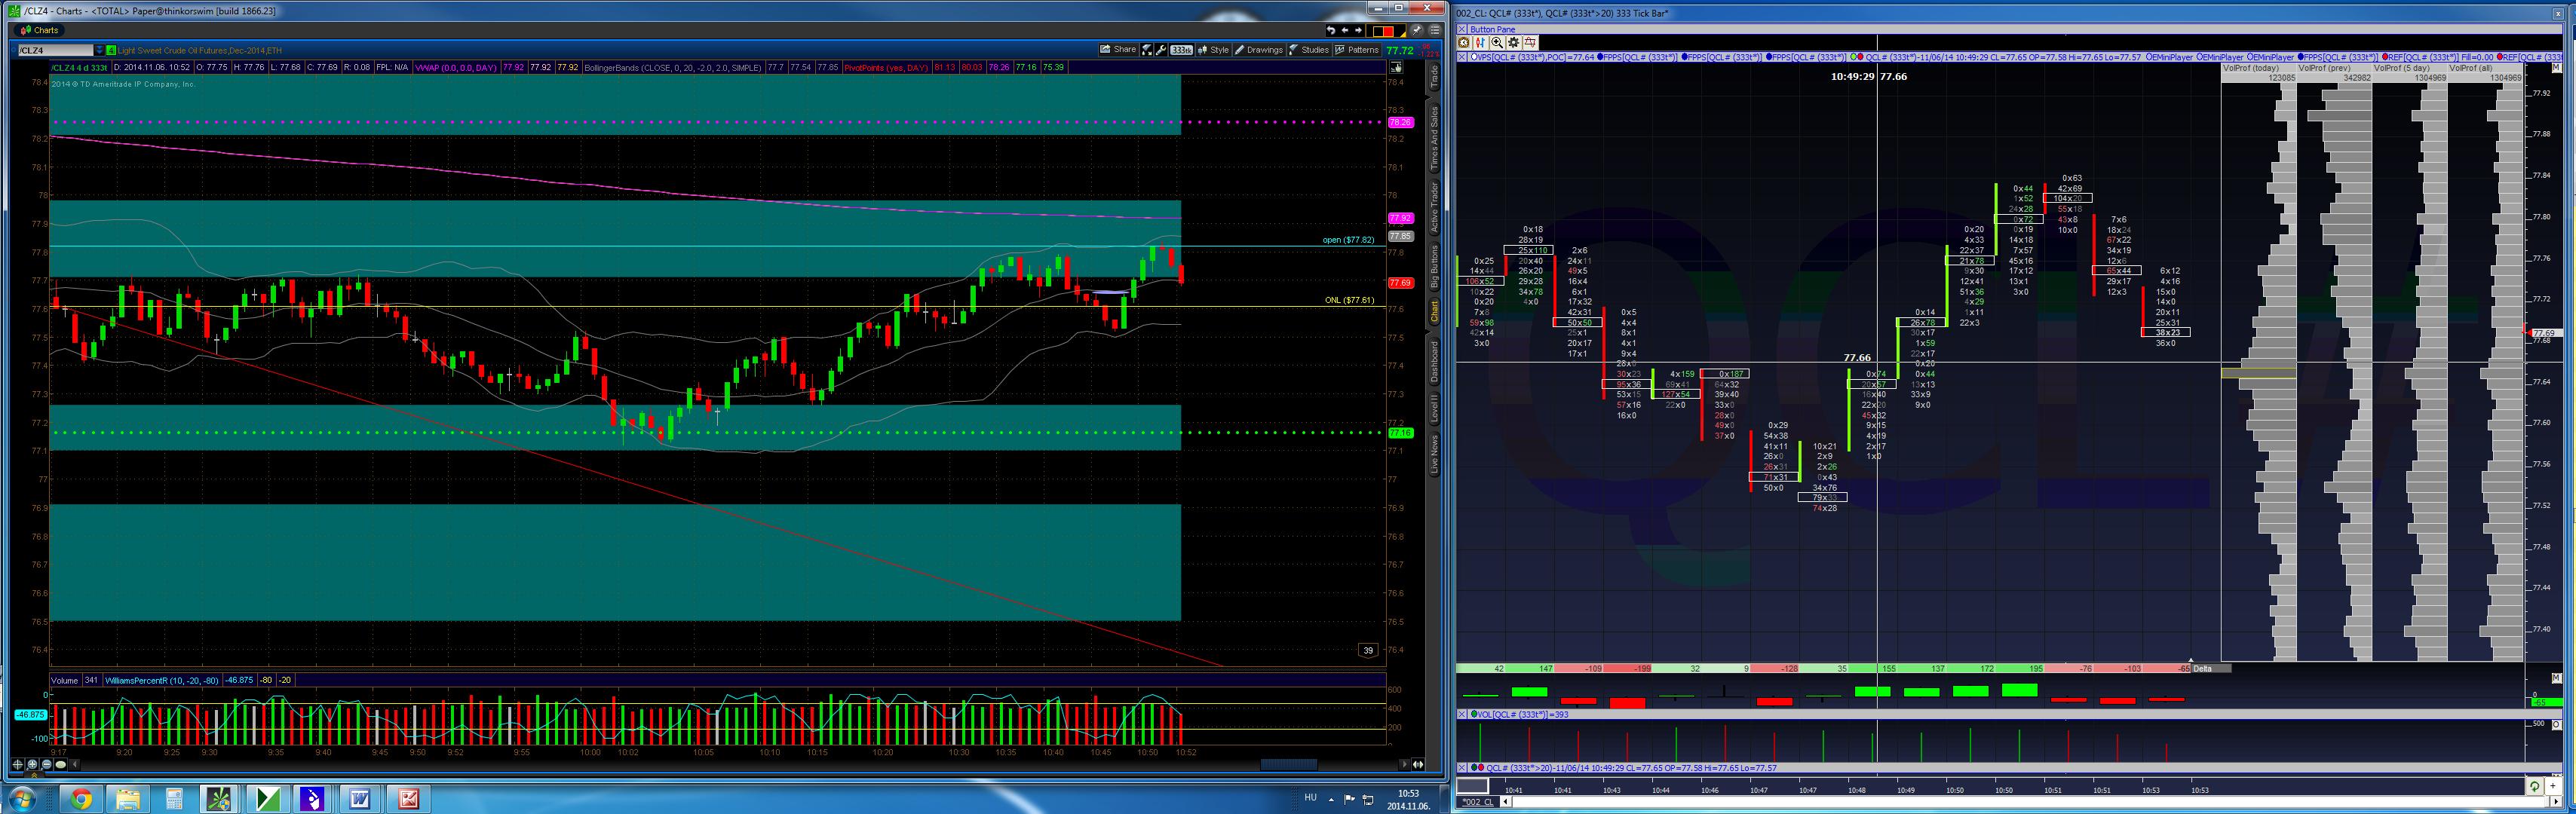Click the chart scrollbar left arrow
The height and width of the screenshot is (814, 2576).
tap(75, 765)
